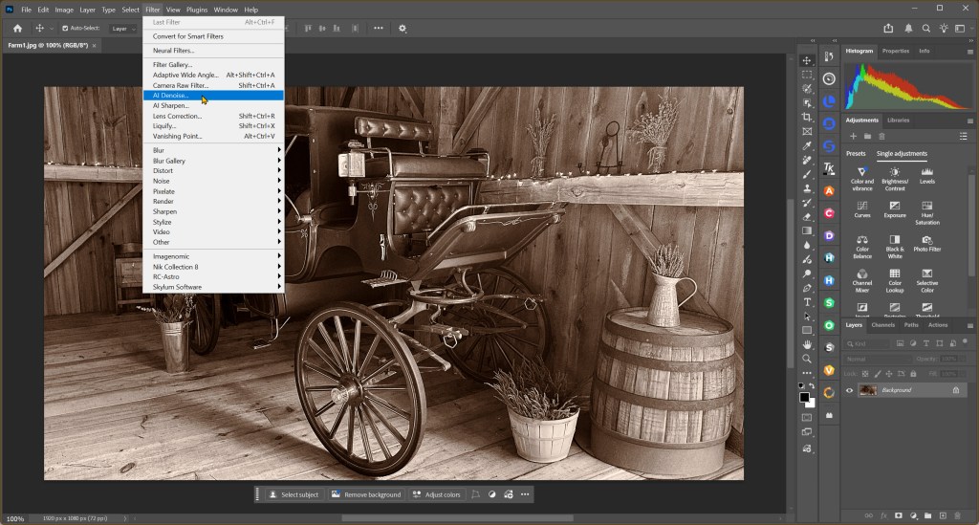The width and height of the screenshot is (979, 525).
Task: Choose AI Denoise from the Filter menu
Action: coord(172,96)
